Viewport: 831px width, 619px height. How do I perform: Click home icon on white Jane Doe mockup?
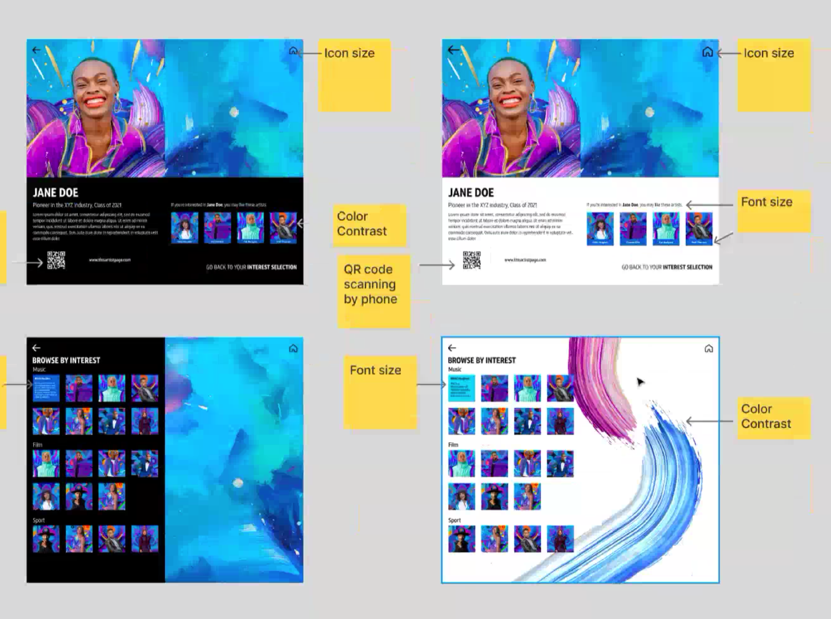[708, 52]
